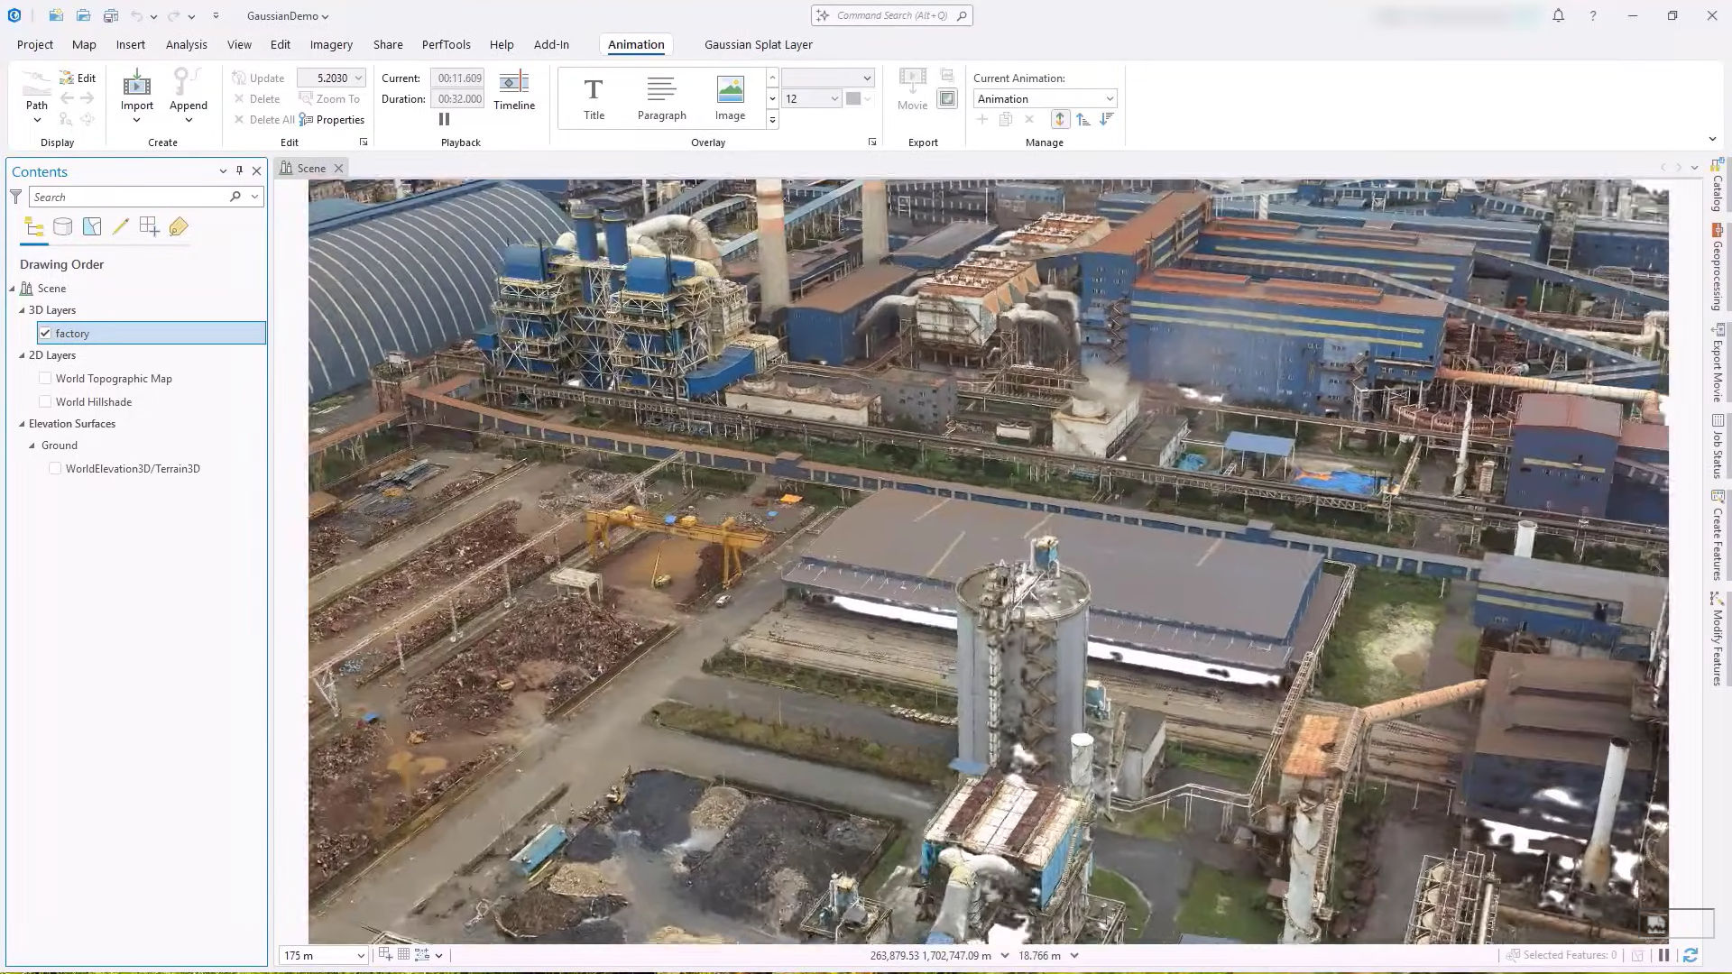The image size is (1732, 974).
Task: Open the Current Animation dropdown
Action: 1109,98
